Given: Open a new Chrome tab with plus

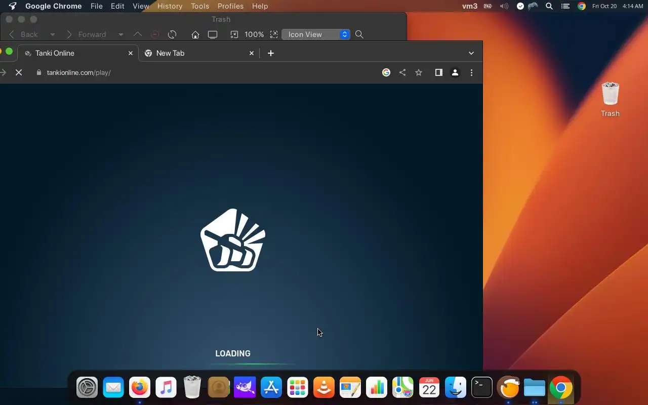Looking at the screenshot, I should (271, 53).
